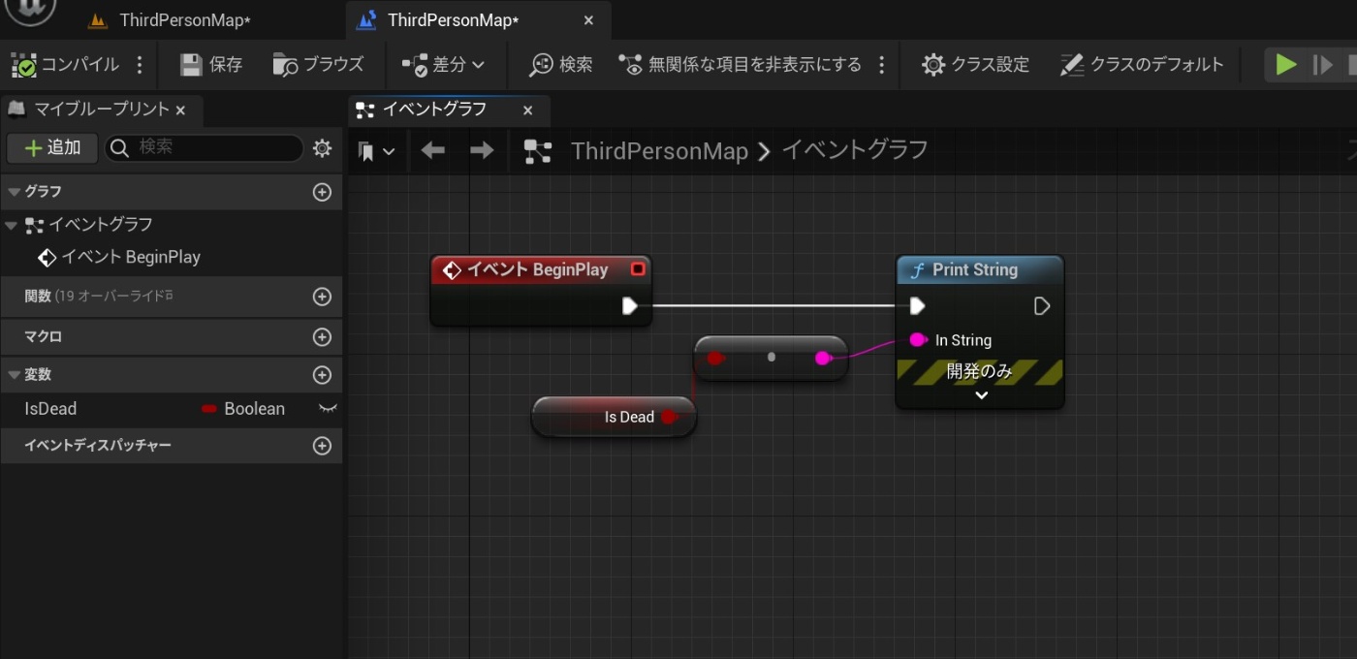
Task: Add new graph with グラフ plus icon
Action: 323,192
